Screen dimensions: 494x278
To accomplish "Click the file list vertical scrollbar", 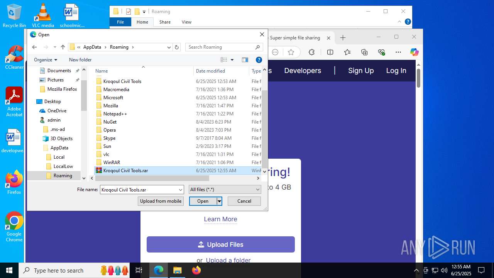I will (264, 129).
